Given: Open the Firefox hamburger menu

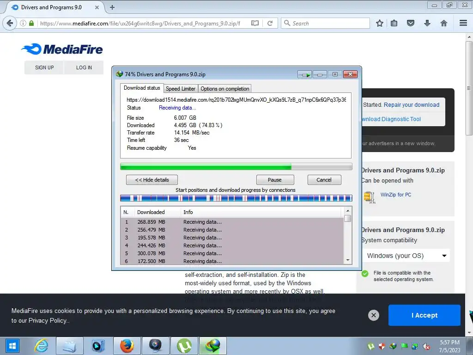Looking at the screenshot, I should click(x=463, y=23).
